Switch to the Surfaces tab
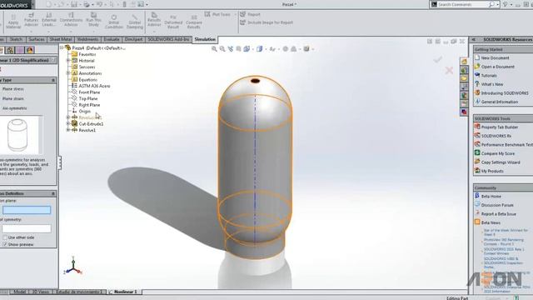The image size is (533, 300). click(x=37, y=39)
